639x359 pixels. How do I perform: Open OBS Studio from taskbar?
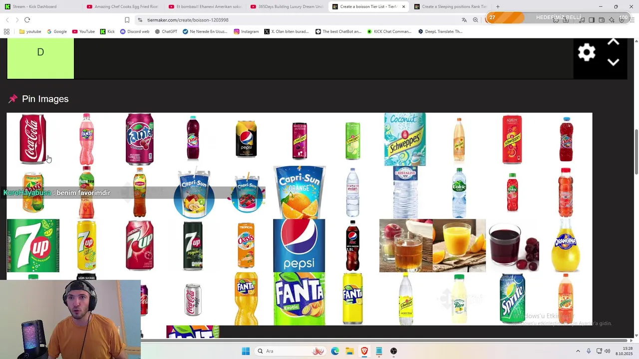tap(393, 351)
